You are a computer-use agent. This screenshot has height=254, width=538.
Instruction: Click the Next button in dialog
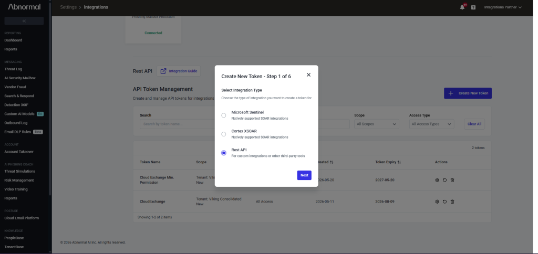click(x=304, y=175)
